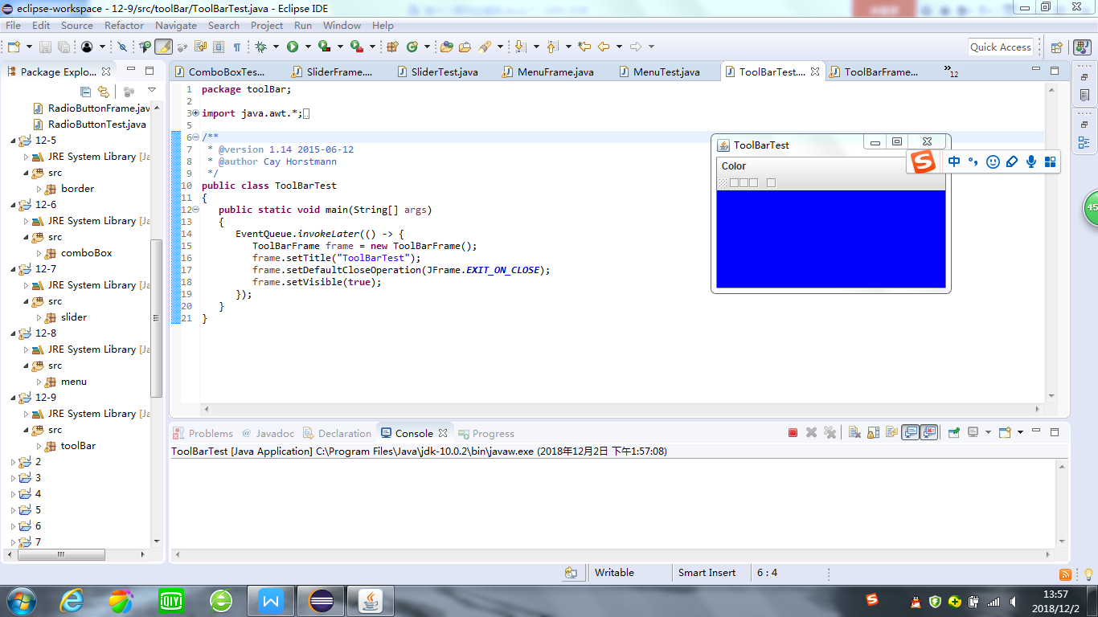Viewport: 1098px width, 617px height.
Task: Toggle Show Console on Standard Error change
Action: (929, 432)
